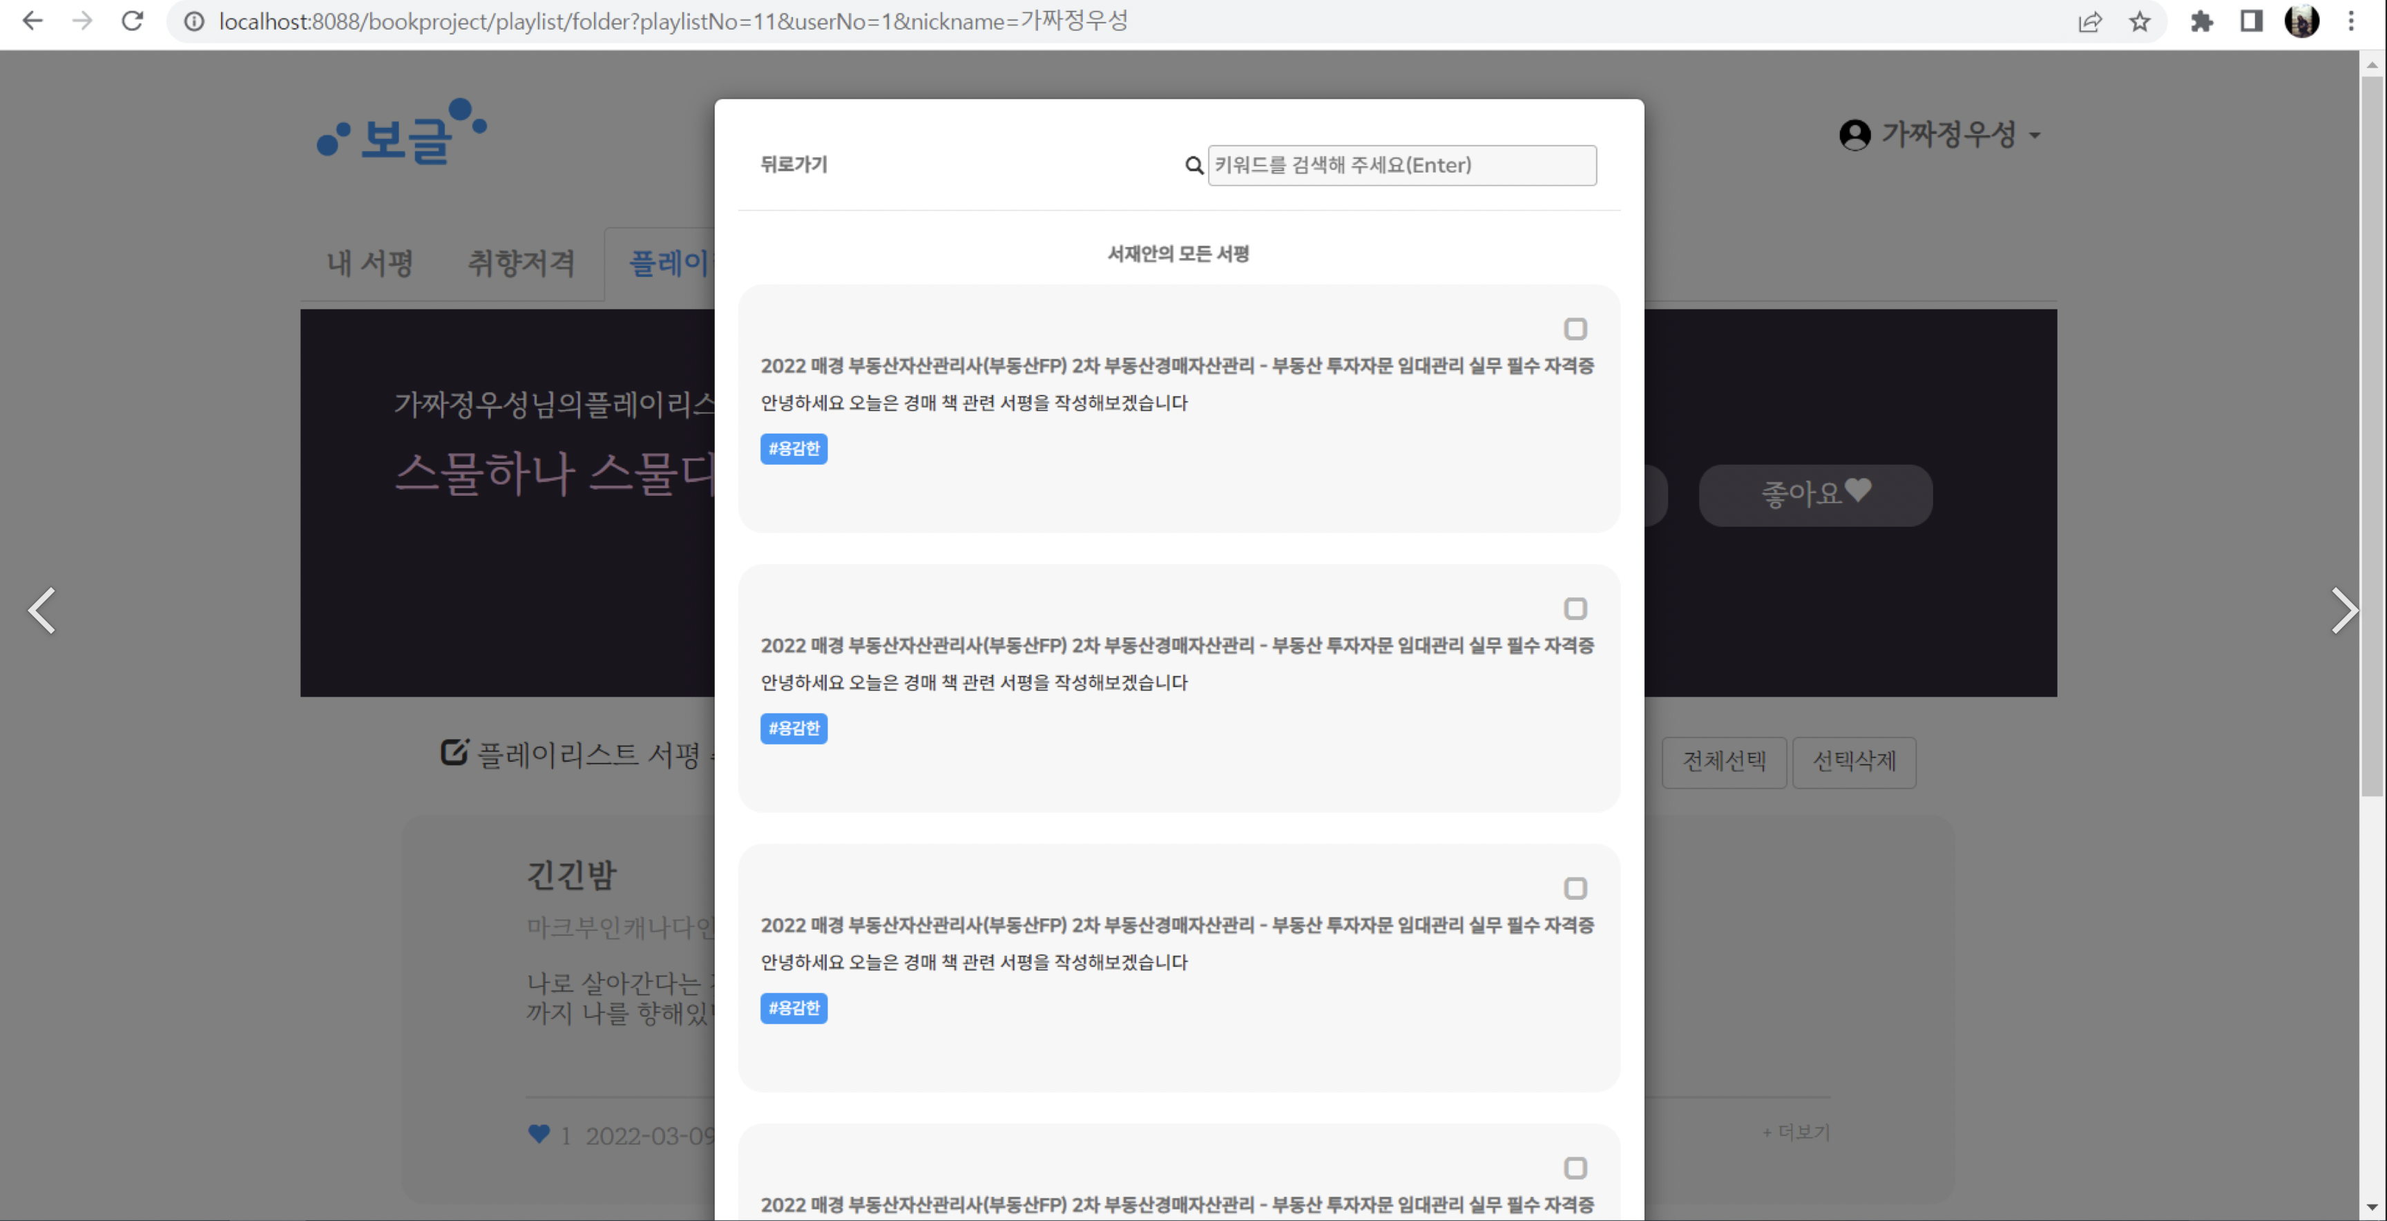
Task: Click second review text 안녕하세요 오늘은 경매
Action: 974,683
